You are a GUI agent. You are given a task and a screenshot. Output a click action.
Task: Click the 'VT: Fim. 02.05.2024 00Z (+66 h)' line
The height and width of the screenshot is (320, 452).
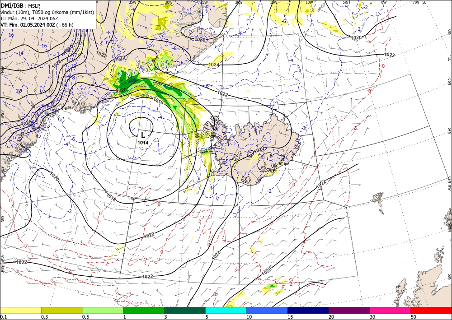[x=37, y=25]
